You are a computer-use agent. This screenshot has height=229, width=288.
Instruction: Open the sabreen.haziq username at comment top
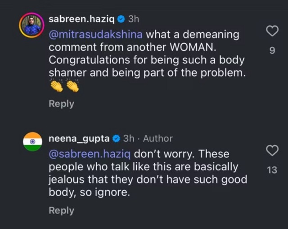click(82, 19)
